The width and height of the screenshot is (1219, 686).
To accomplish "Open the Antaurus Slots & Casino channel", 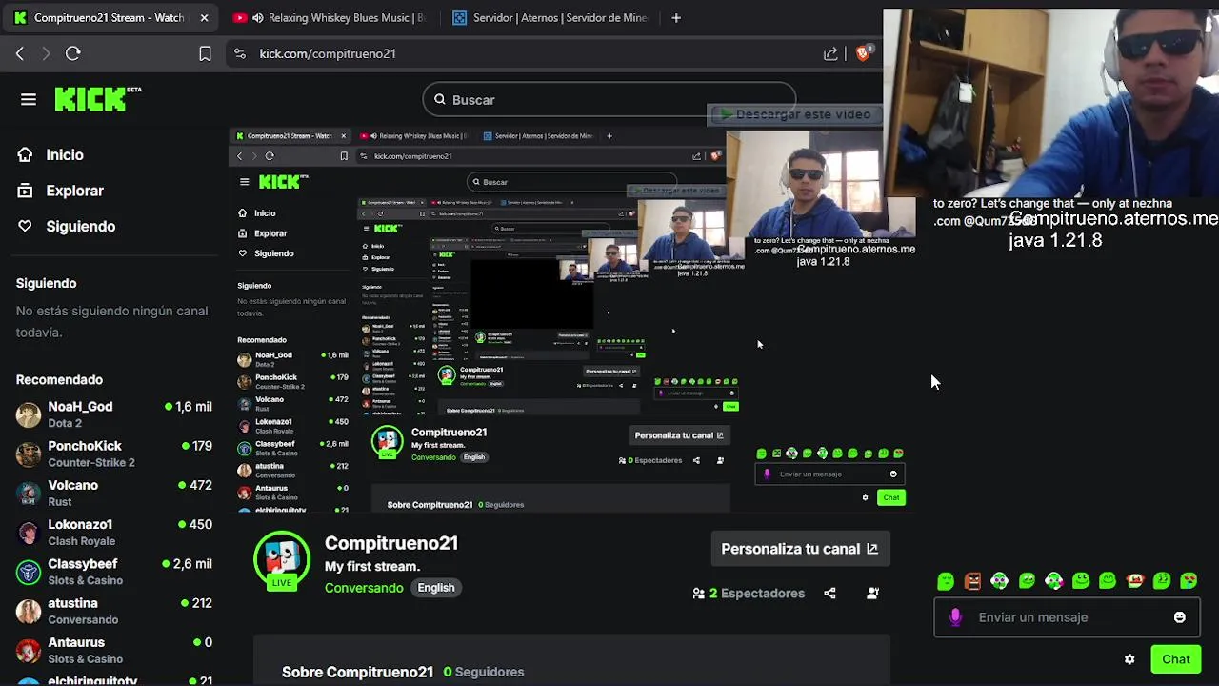I will [x=114, y=650].
